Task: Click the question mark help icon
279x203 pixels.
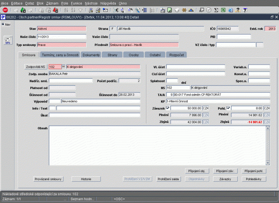Action: pos(238,10)
